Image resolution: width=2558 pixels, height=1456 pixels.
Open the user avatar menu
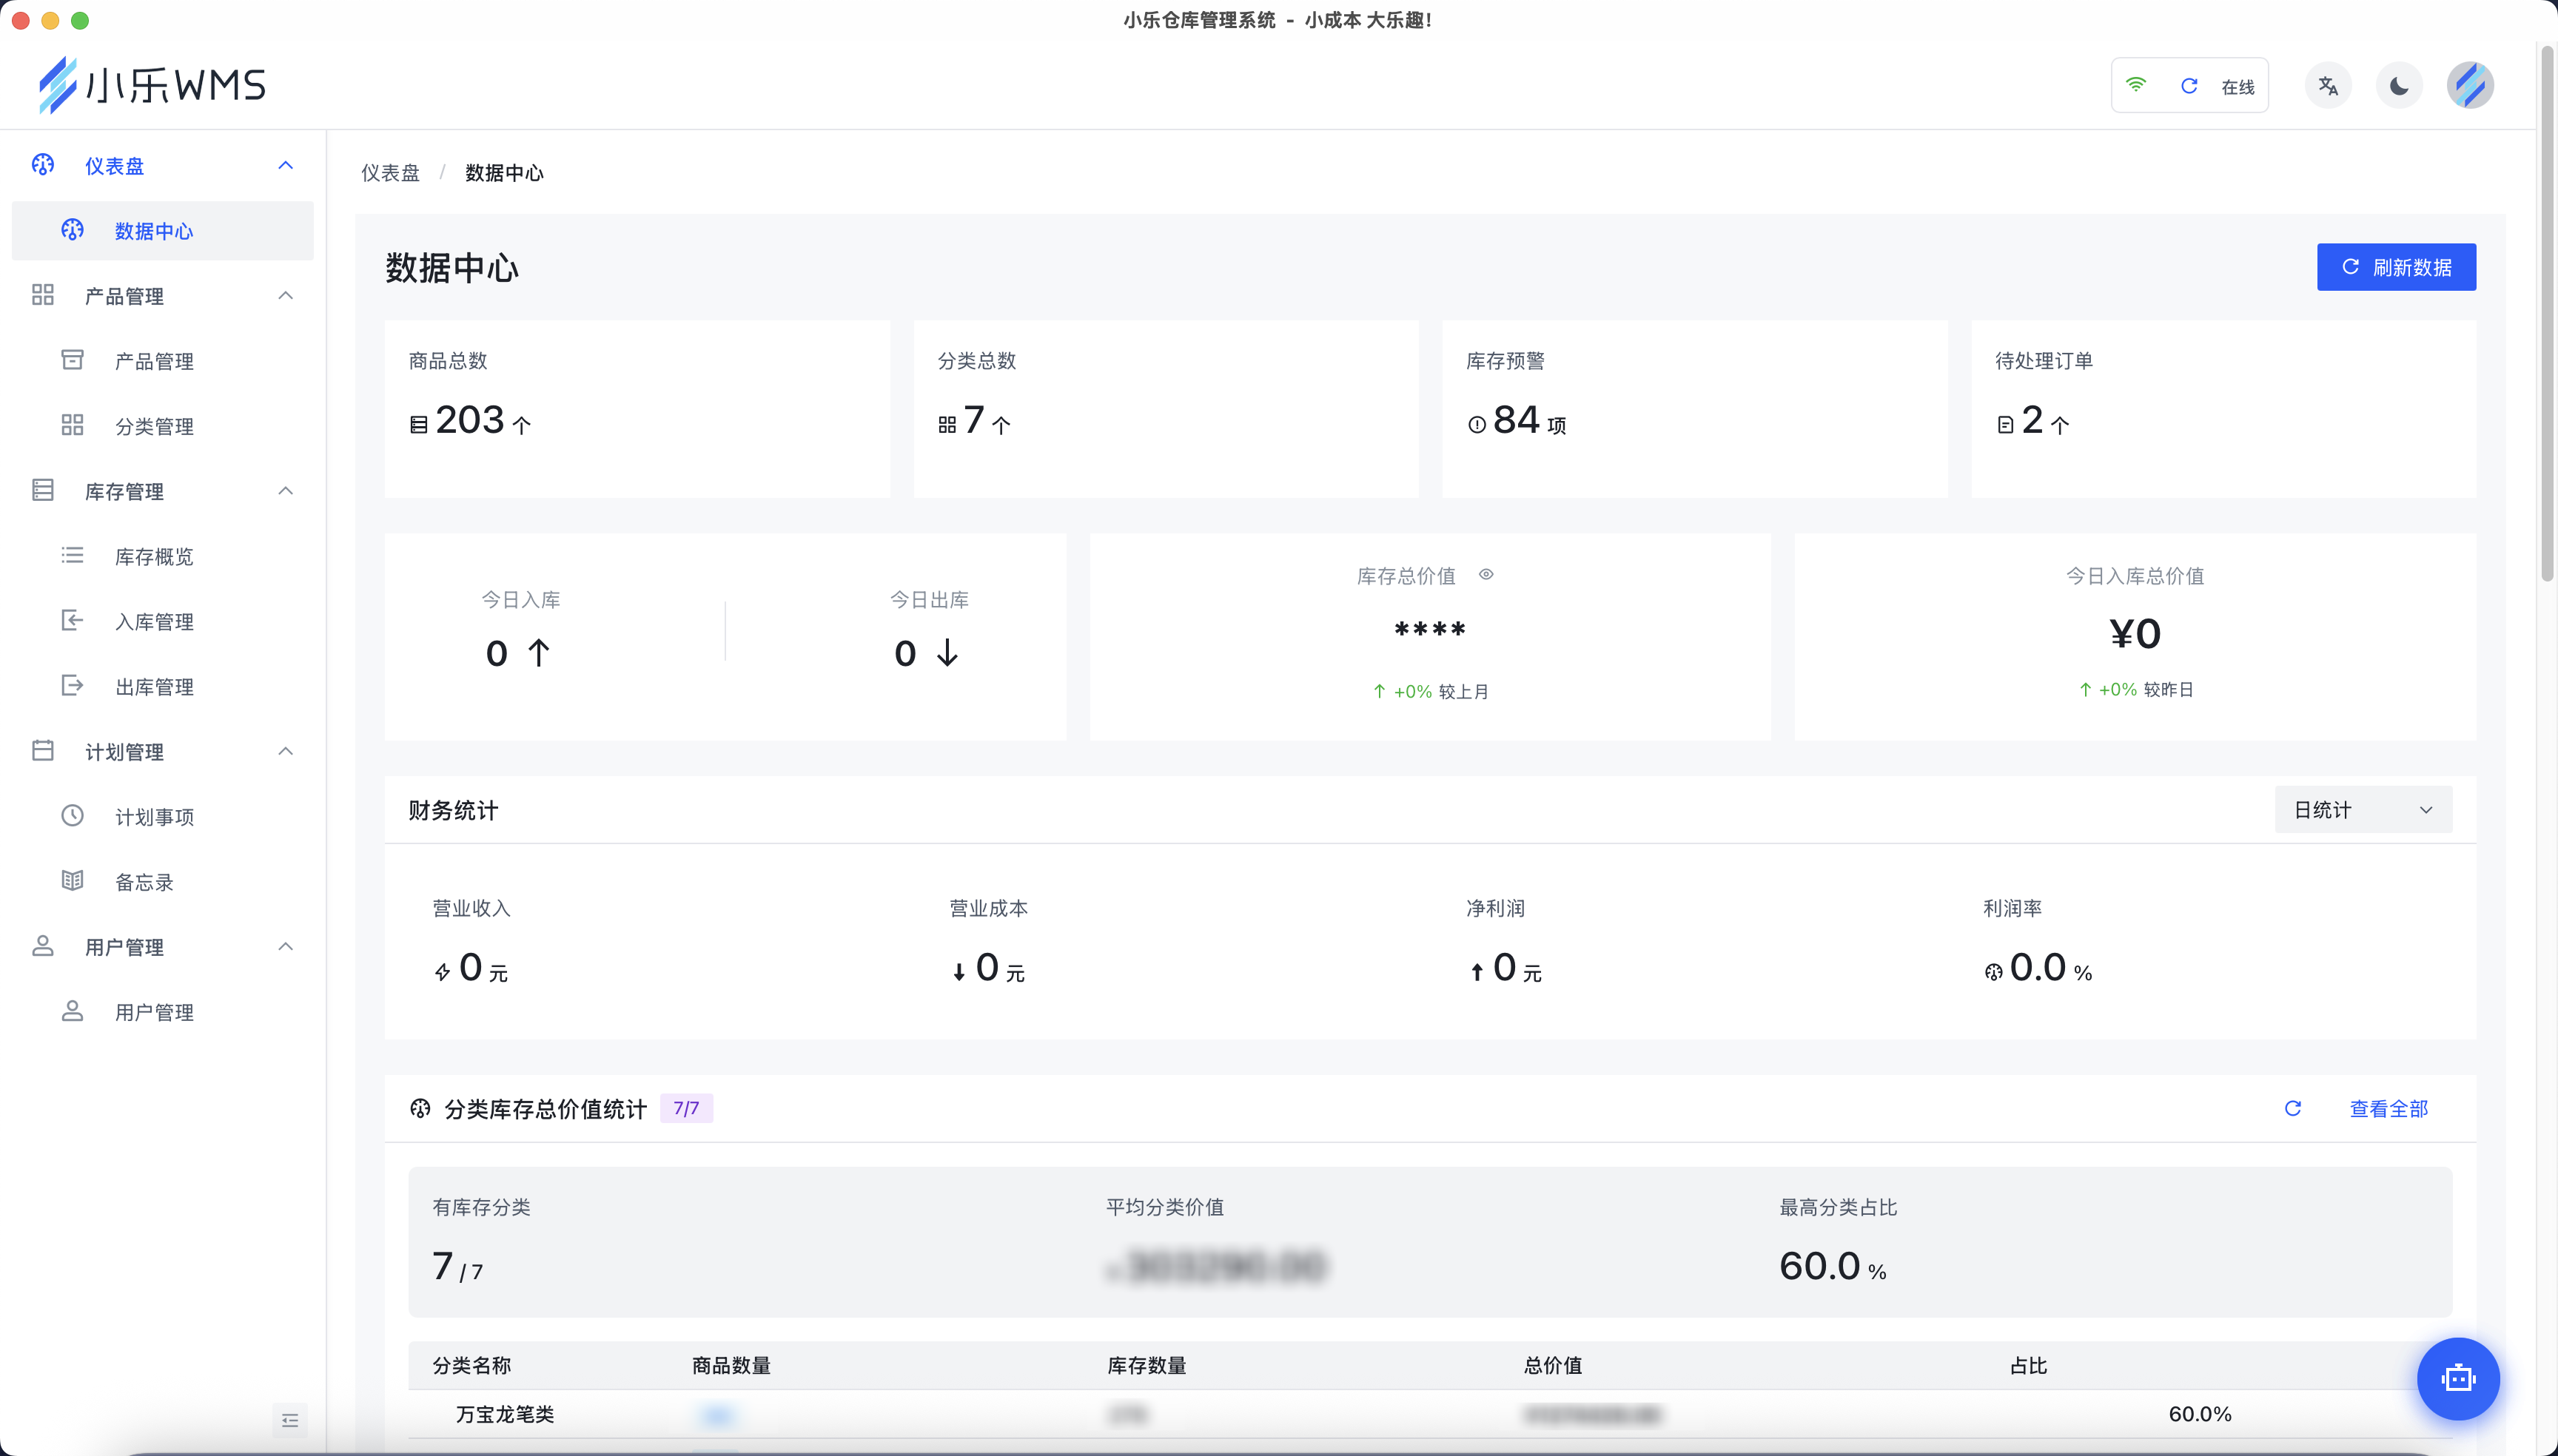click(2469, 86)
